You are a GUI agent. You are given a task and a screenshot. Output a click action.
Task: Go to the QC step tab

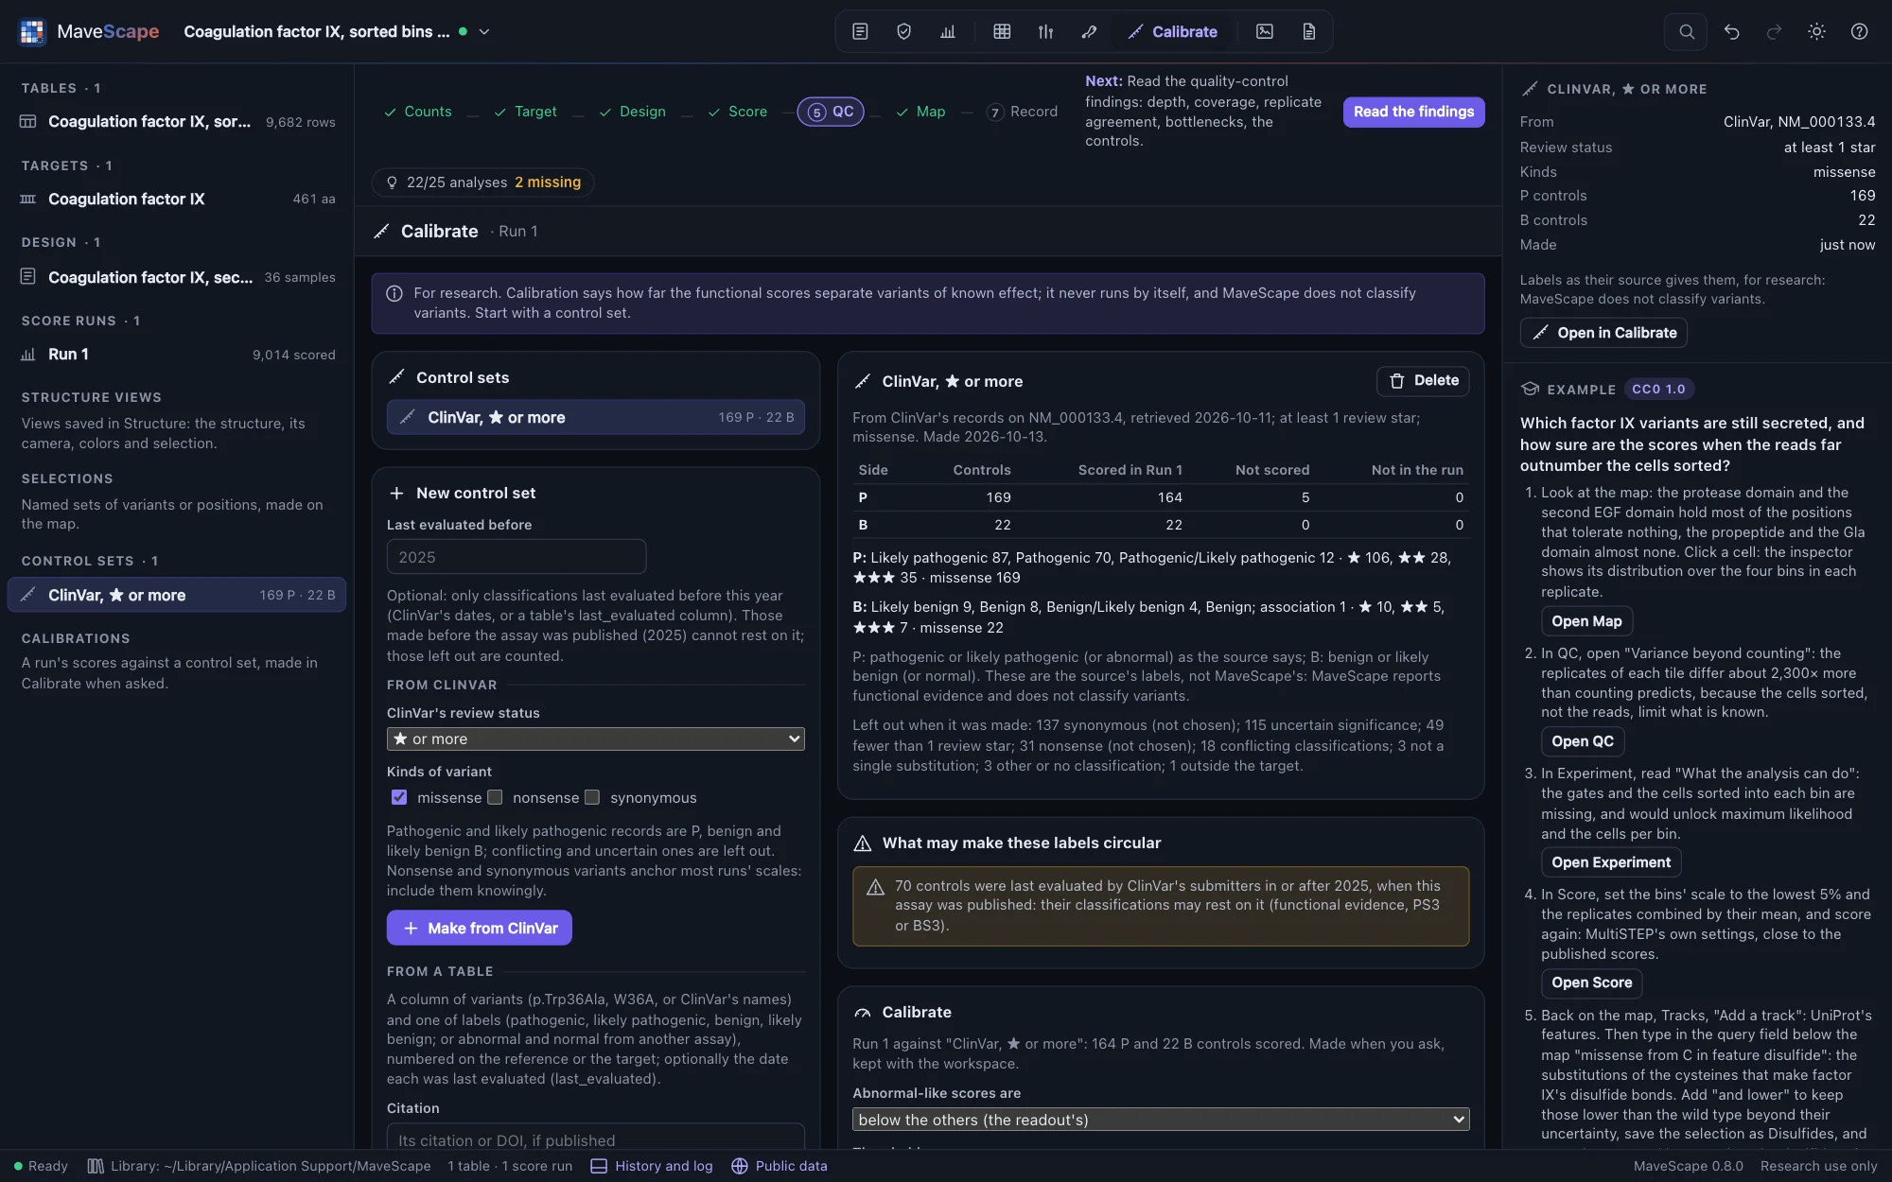click(x=831, y=112)
